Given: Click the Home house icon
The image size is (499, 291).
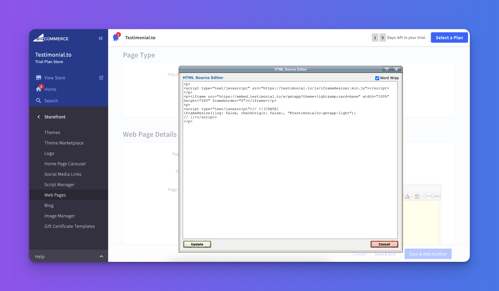Looking at the screenshot, I should pyautogui.click(x=39, y=89).
